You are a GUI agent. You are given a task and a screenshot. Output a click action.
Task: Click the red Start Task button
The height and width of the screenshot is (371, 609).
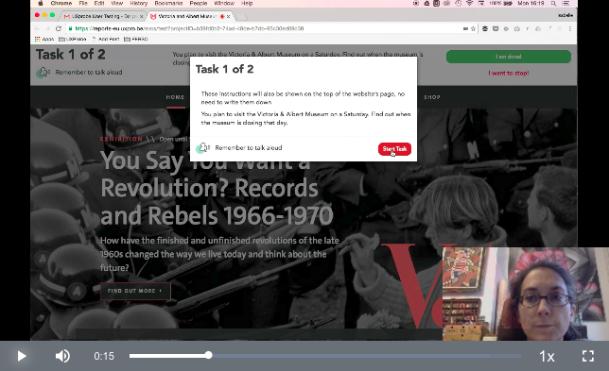[394, 149]
